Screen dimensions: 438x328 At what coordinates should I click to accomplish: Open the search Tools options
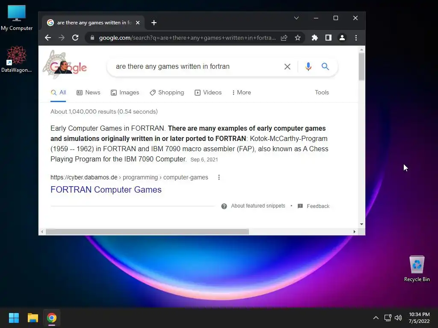tap(322, 92)
